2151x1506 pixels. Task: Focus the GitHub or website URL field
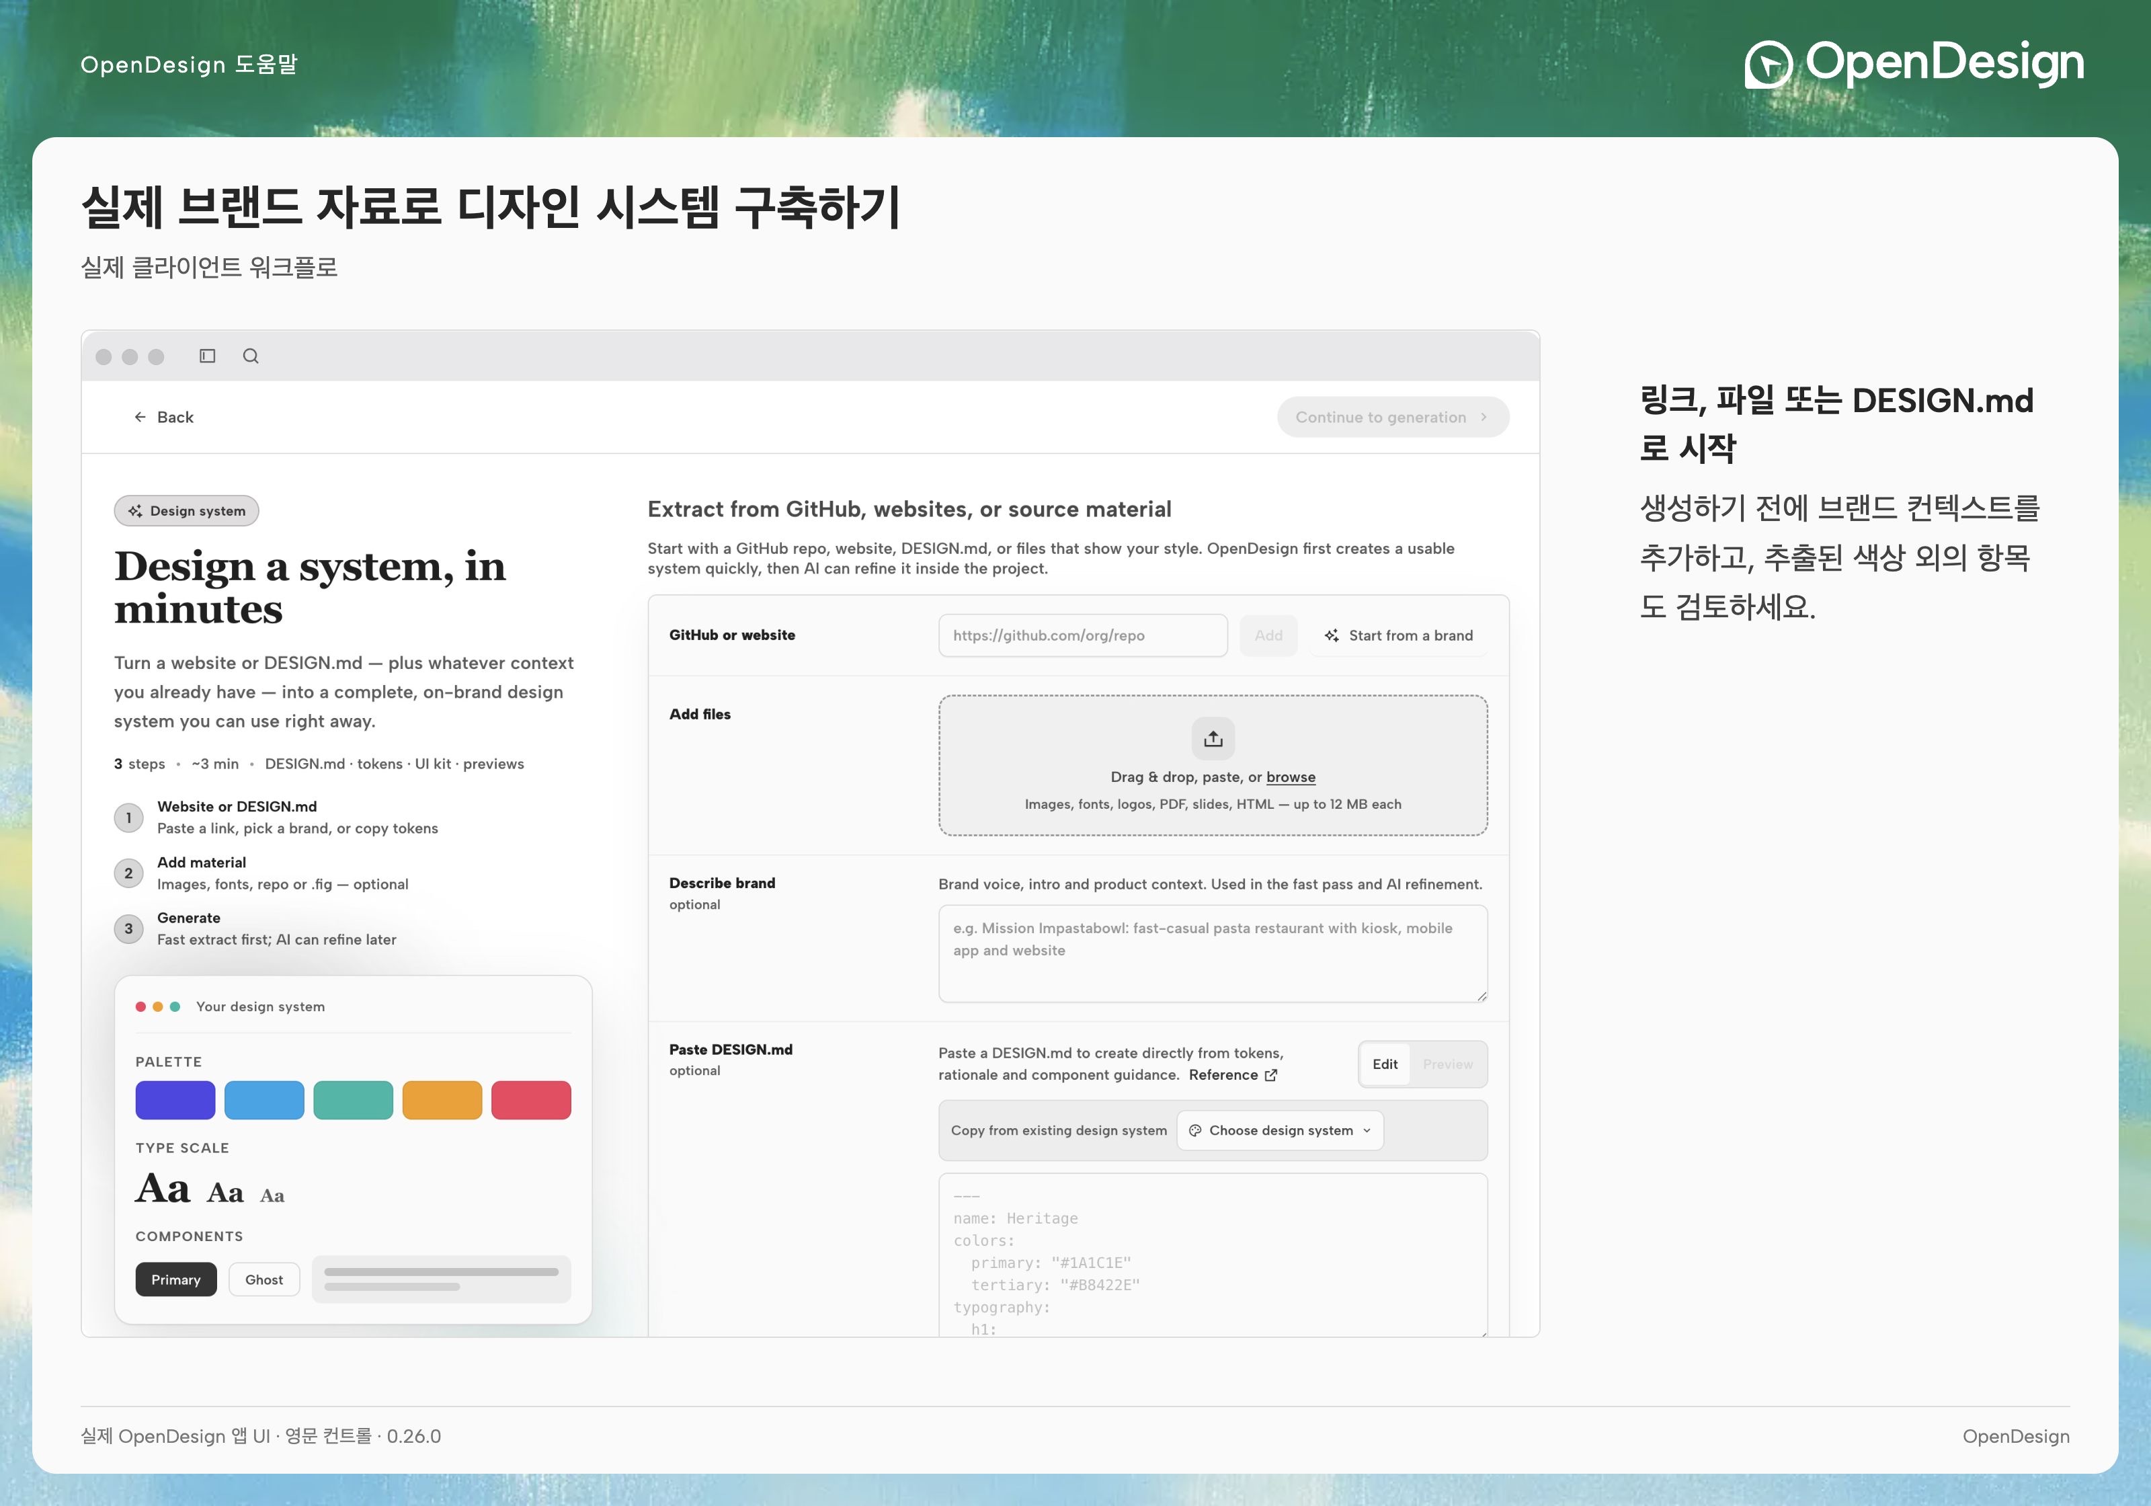click(1083, 635)
